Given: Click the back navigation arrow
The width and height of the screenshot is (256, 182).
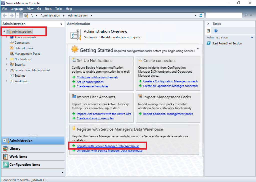Looking at the screenshot, I should (5, 15).
